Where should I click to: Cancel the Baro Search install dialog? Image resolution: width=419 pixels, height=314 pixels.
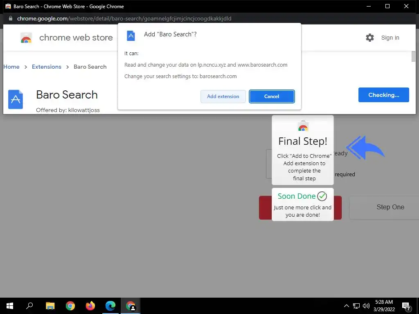(x=272, y=96)
